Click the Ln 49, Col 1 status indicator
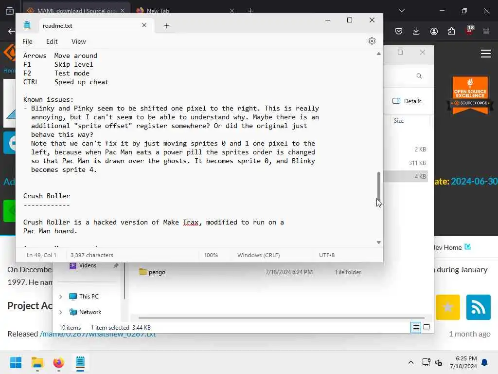This screenshot has width=498, height=374. coord(41,255)
